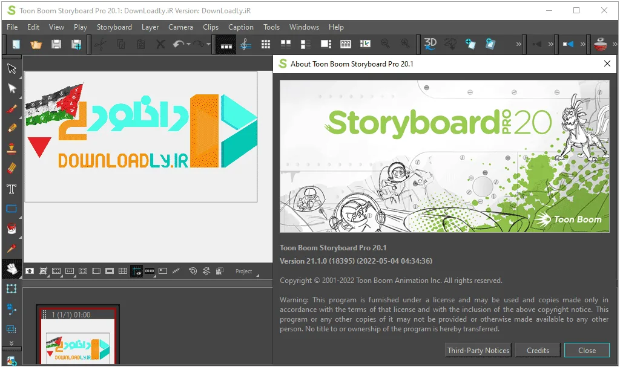Click the Credits button
This screenshot has height=367, width=620.
[538, 351]
